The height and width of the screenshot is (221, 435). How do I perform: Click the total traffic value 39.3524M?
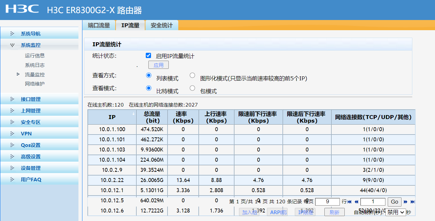tap(152, 170)
